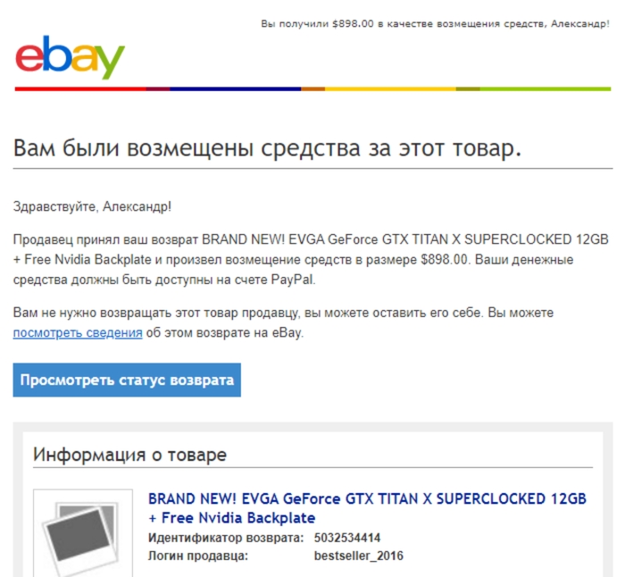
Task: Click the heading "Вам были возмещены средства за этот товар"
Action: 268,148
